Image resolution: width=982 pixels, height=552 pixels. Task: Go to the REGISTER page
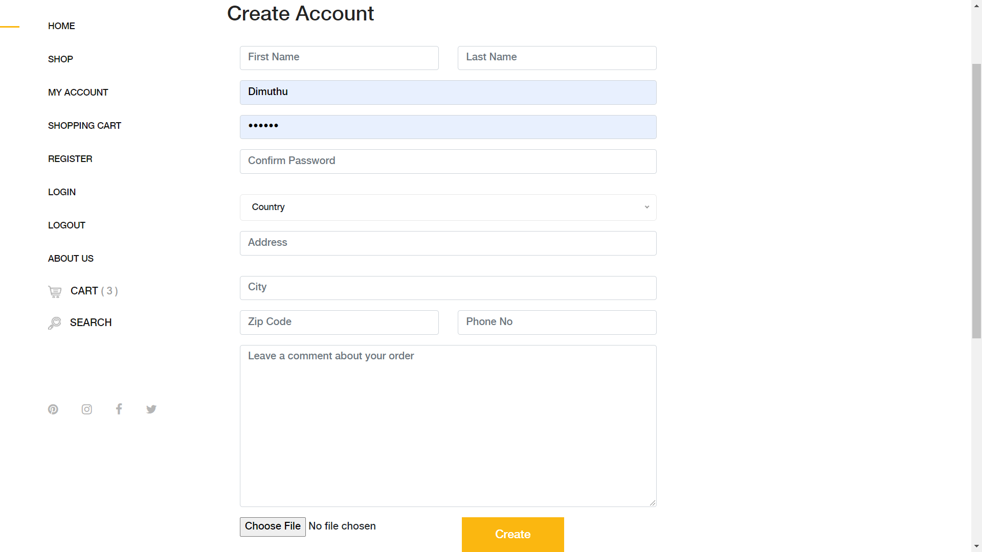pyautogui.click(x=70, y=159)
